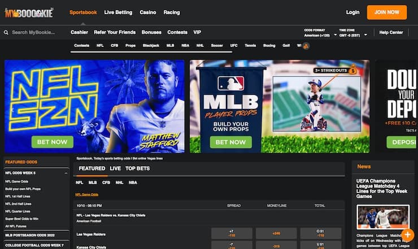Open the UEFA Champions League news headline
This screenshot has height=249, width=418.
click(x=382, y=189)
